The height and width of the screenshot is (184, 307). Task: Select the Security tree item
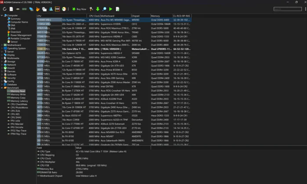(x=11, y=78)
